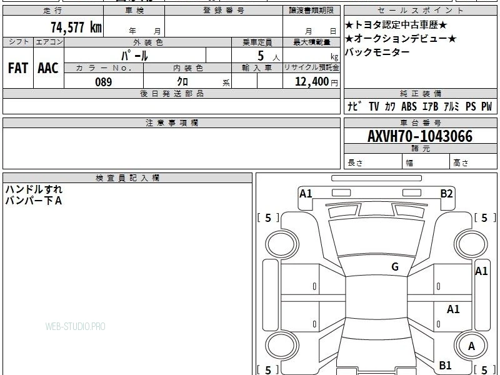Select the wheel circle marked A

point(471,346)
